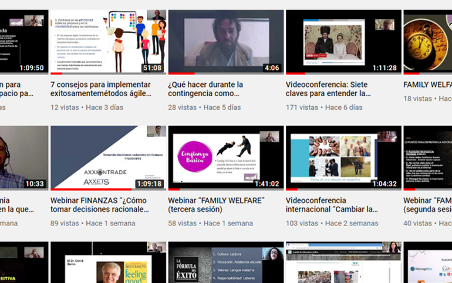
Task: Open the 'Feeling Good' Dr. David Burns thumbnail
Action: [108, 262]
